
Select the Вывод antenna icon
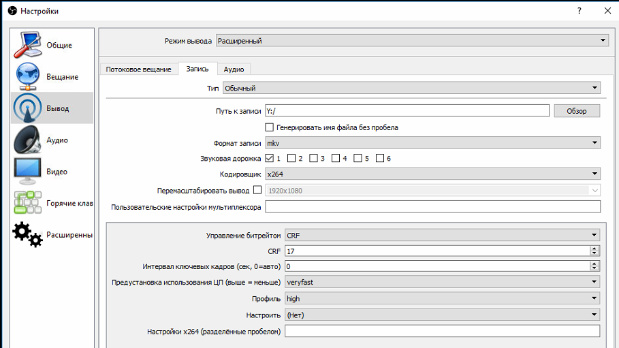28,108
